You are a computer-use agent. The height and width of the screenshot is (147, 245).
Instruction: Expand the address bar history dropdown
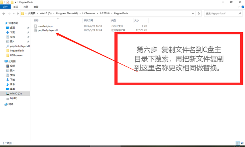[x=193, y=13]
